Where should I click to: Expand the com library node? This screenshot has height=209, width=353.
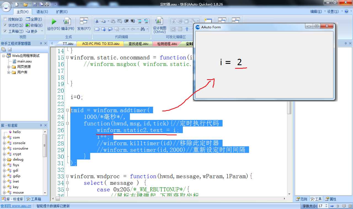coord(4,137)
